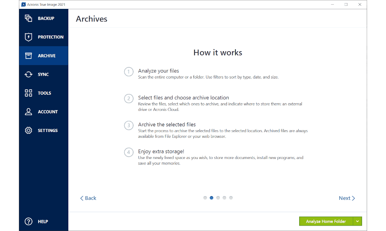Go to the previous slide with Back

pos(88,198)
